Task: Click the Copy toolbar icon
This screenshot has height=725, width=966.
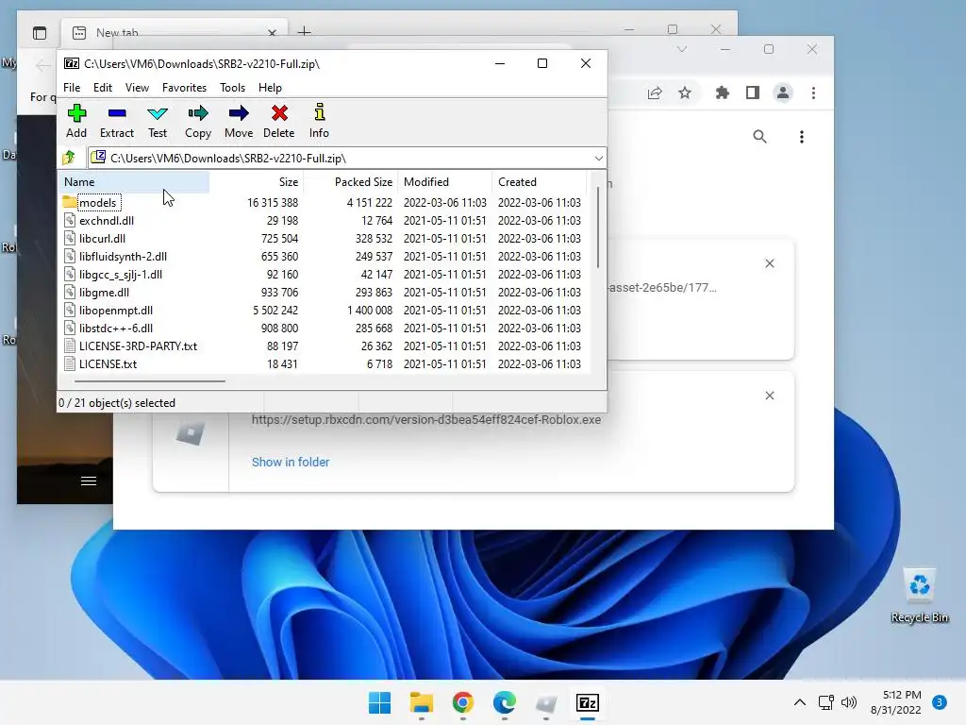Action: [198, 121]
